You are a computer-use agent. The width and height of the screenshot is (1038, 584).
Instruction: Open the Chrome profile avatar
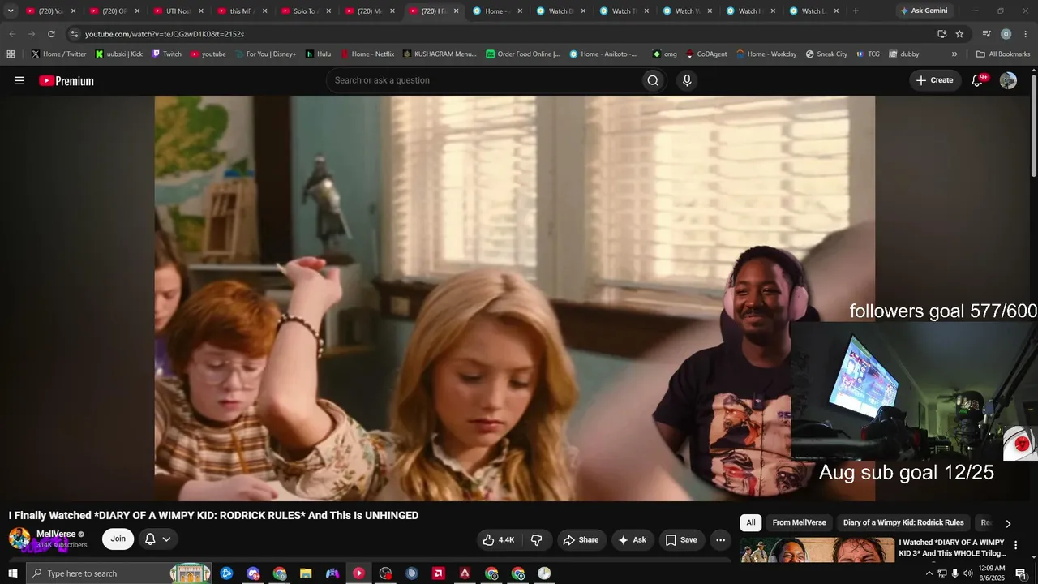click(1006, 34)
